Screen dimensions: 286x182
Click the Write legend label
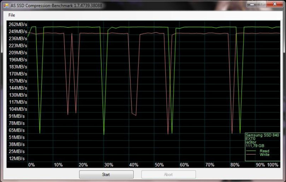coord(265,155)
